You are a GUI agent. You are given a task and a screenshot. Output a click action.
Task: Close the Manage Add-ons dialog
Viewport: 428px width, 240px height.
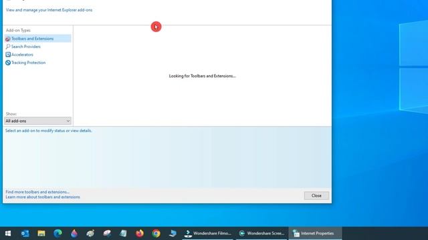click(x=316, y=195)
